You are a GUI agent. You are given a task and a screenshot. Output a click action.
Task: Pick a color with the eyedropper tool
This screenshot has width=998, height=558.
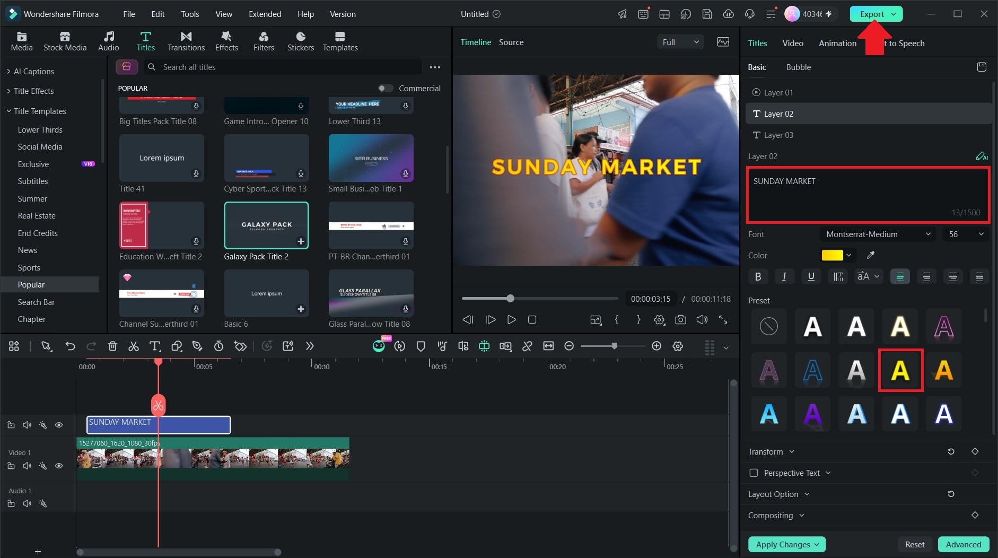coord(870,255)
